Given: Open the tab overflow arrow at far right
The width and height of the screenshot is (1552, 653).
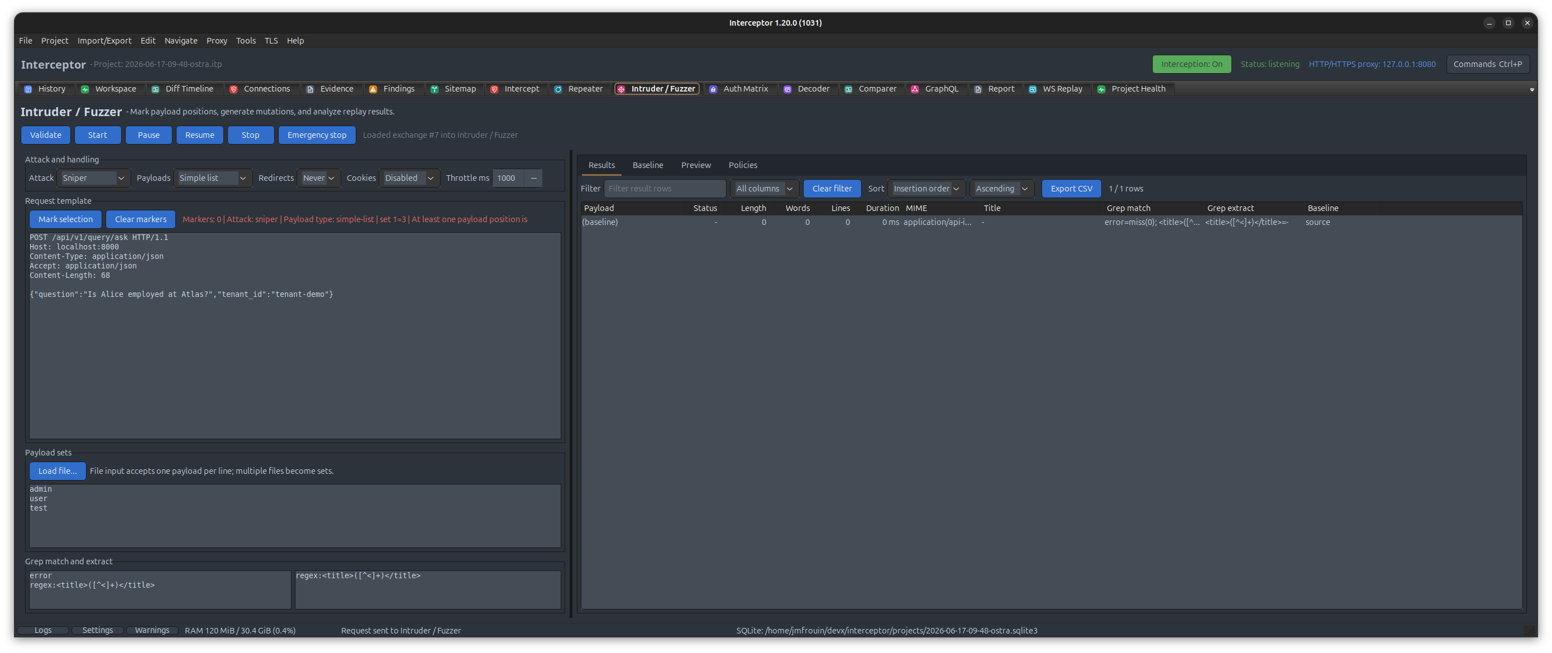Looking at the screenshot, I should (x=1532, y=90).
